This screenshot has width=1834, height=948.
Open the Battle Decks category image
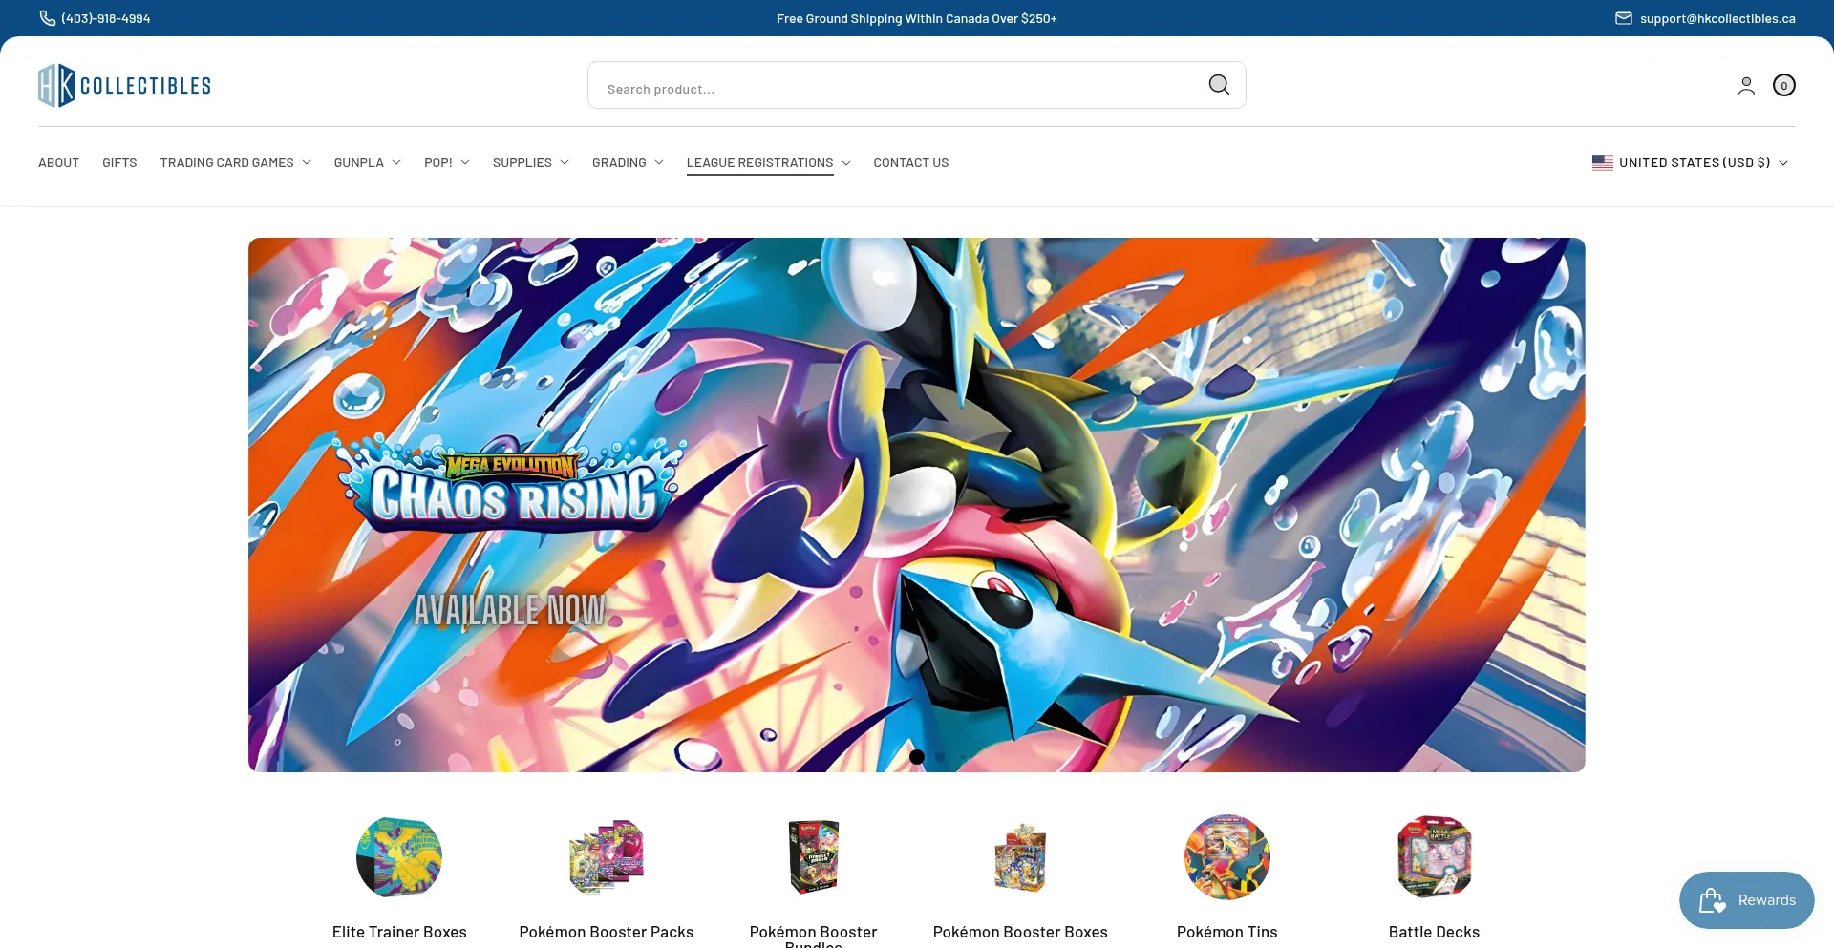1434,857
